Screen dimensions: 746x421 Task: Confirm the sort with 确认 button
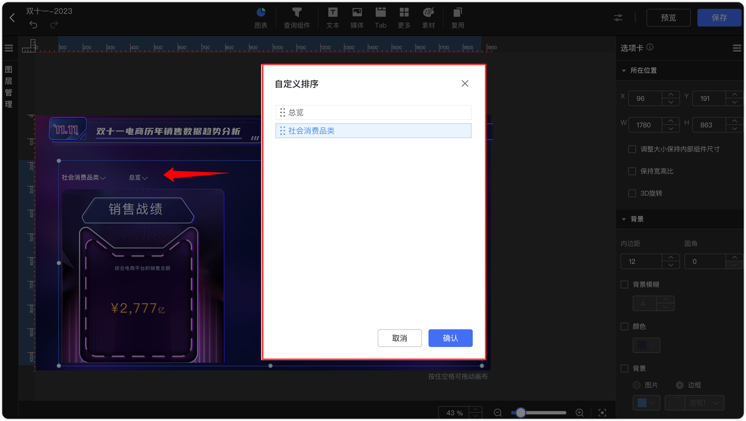[450, 338]
